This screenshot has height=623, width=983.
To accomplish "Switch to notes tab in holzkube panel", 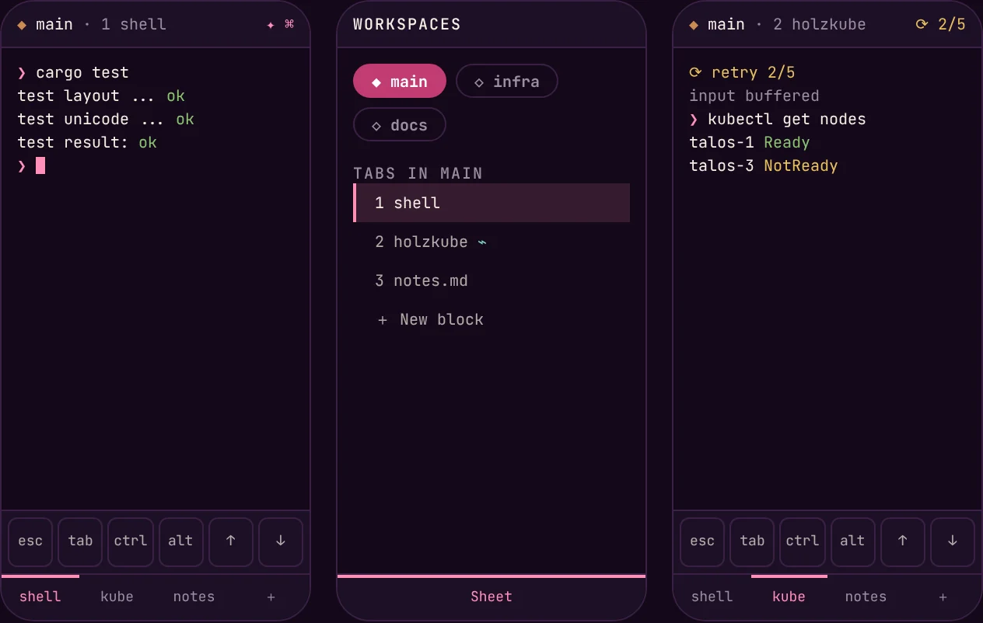I will (866, 597).
